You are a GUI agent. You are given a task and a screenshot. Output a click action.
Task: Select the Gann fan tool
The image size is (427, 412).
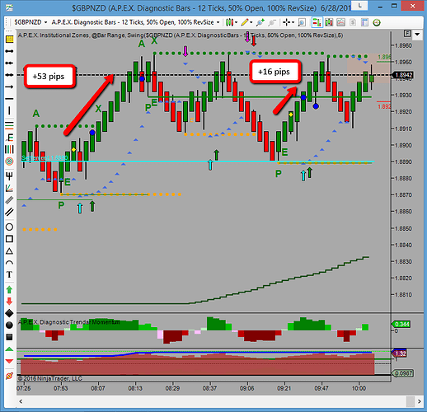click(x=9, y=188)
